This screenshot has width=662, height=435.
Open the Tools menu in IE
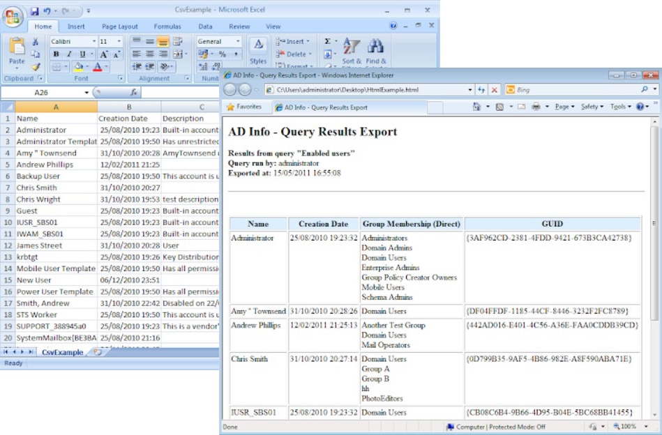click(620, 107)
